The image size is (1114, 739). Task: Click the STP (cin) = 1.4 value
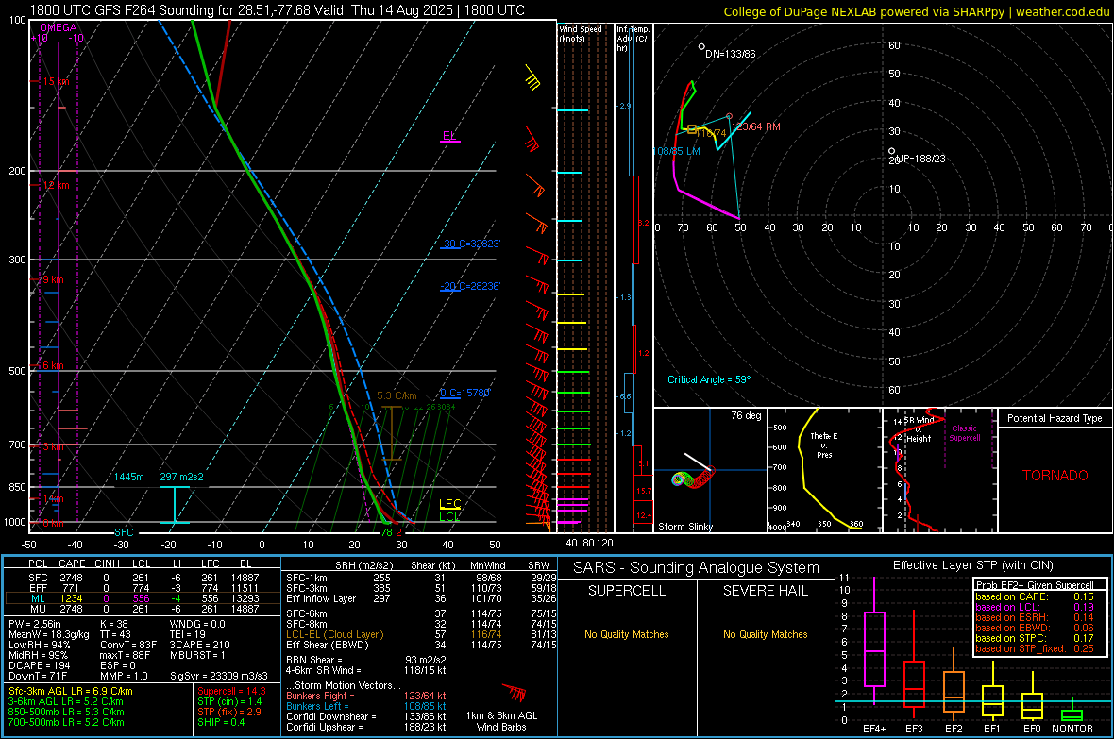coord(229,702)
